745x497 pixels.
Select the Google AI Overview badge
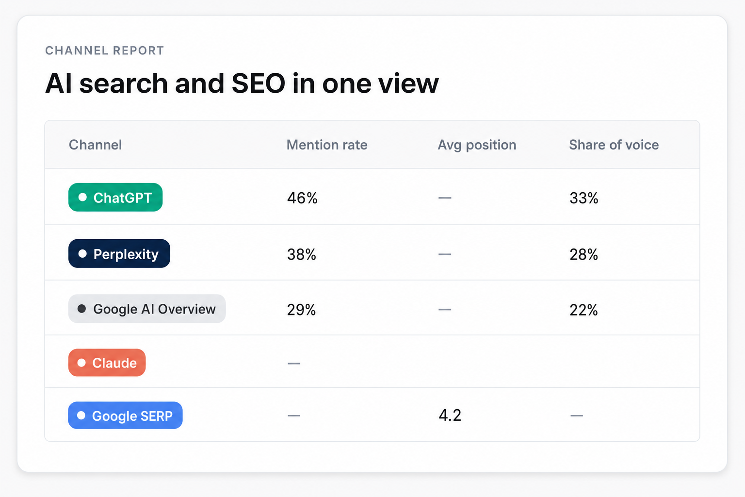pyautogui.click(x=147, y=309)
